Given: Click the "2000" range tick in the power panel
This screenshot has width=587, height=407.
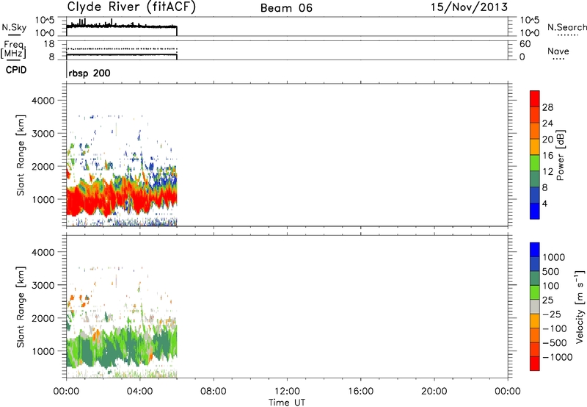Looking at the screenshot, I should click(43, 166).
